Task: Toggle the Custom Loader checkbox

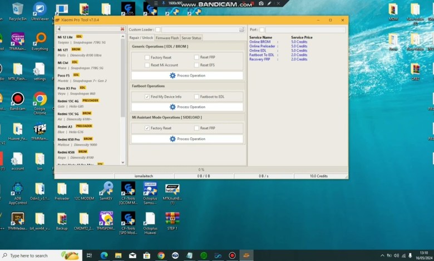Action: [158, 29]
